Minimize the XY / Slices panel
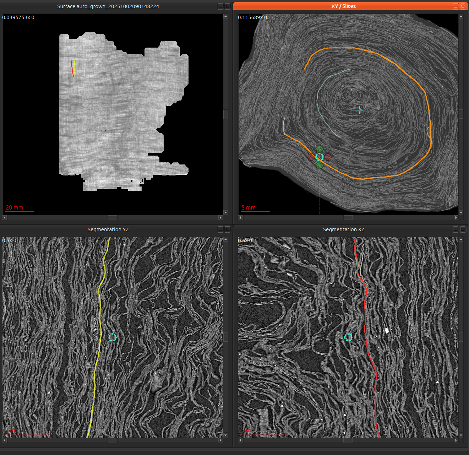Screen dimensions: 469x455 pos(456,6)
